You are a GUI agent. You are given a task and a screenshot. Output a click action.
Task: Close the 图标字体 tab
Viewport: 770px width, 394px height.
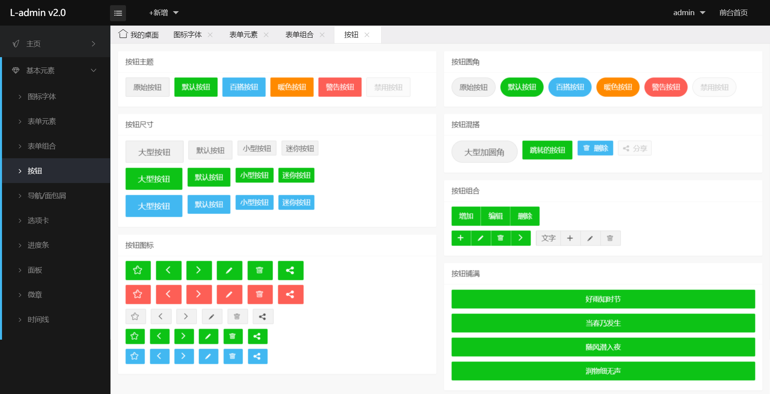[210, 35]
